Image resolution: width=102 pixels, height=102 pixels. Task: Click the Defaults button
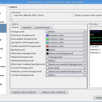(98, 98)
